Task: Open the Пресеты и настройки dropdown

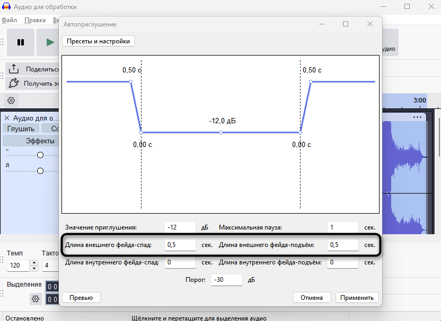Action: click(99, 41)
